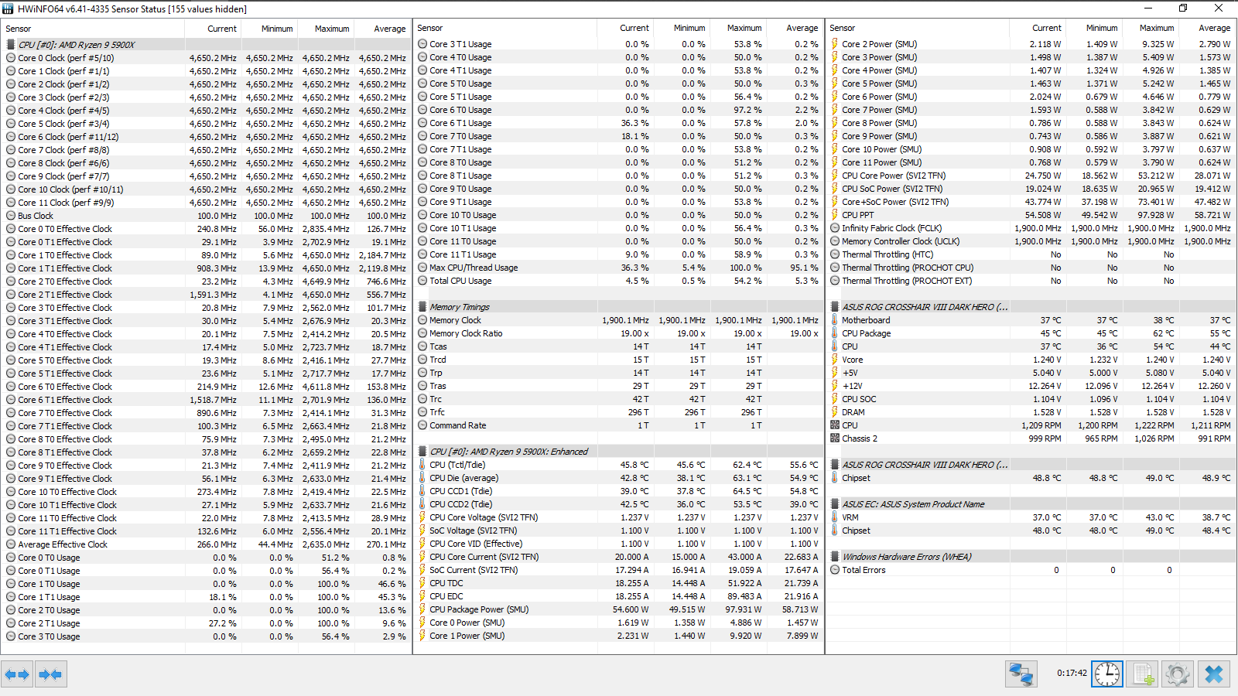This screenshot has width=1238, height=696.
Task: Click the elapsed time 0:17:42 readout
Action: tap(1072, 673)
